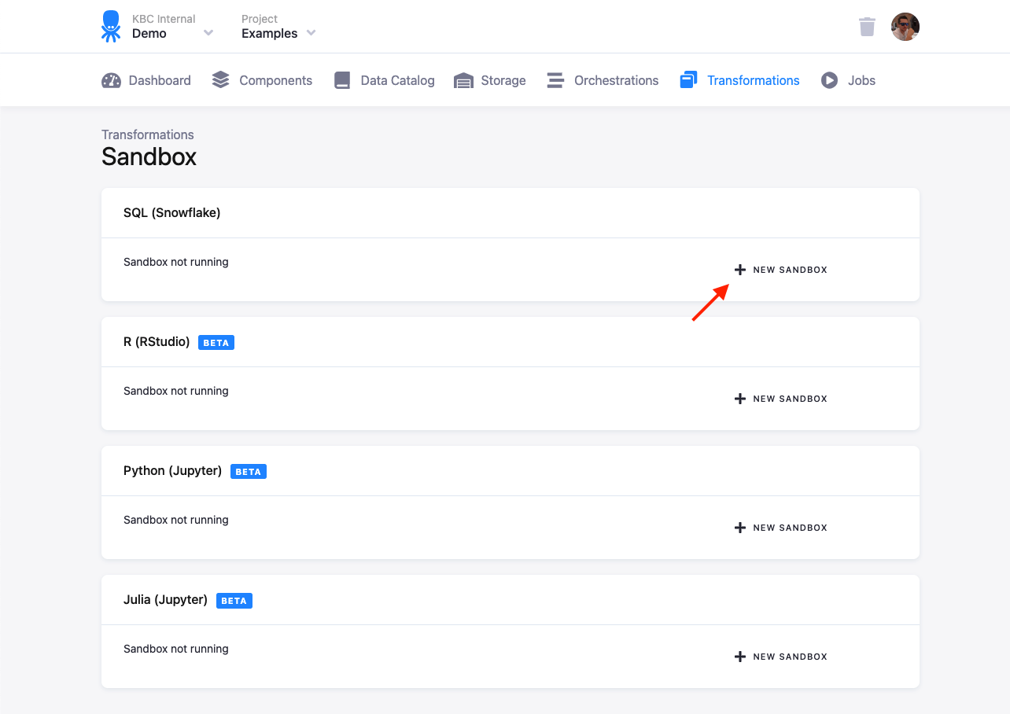This screenshot has width=1010, height=714.
Task: Click the Julia (Jupyter) heading
Action: [165, 599]
